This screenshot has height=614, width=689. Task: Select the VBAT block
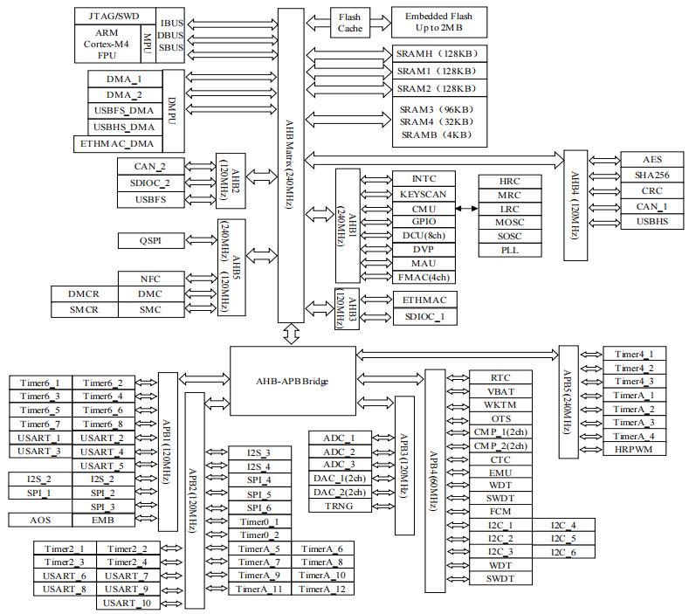click(x=500, y=391)
